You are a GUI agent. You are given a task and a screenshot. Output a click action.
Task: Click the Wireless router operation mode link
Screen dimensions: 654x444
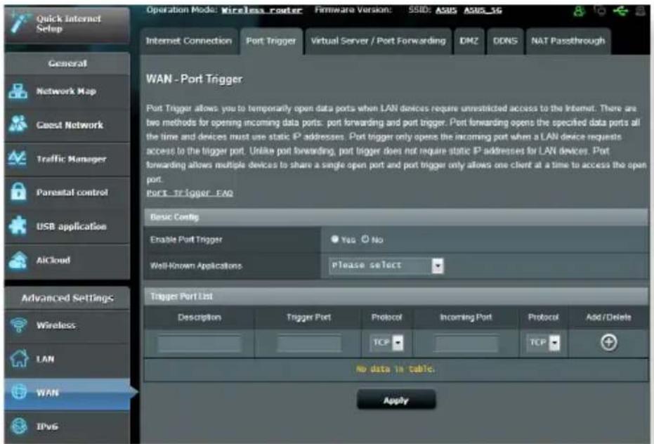[x=261, y=10]
